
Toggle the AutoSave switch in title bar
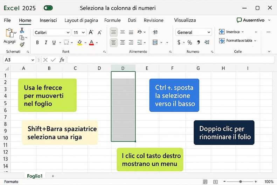point(48,8)
